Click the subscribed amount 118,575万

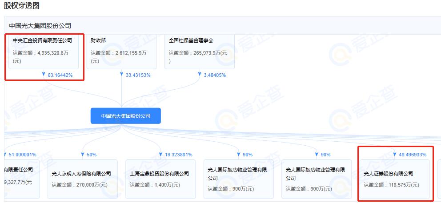click(391, 185)
